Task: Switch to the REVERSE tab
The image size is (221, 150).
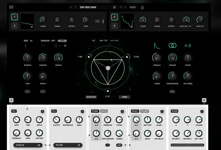Action: 144,111
